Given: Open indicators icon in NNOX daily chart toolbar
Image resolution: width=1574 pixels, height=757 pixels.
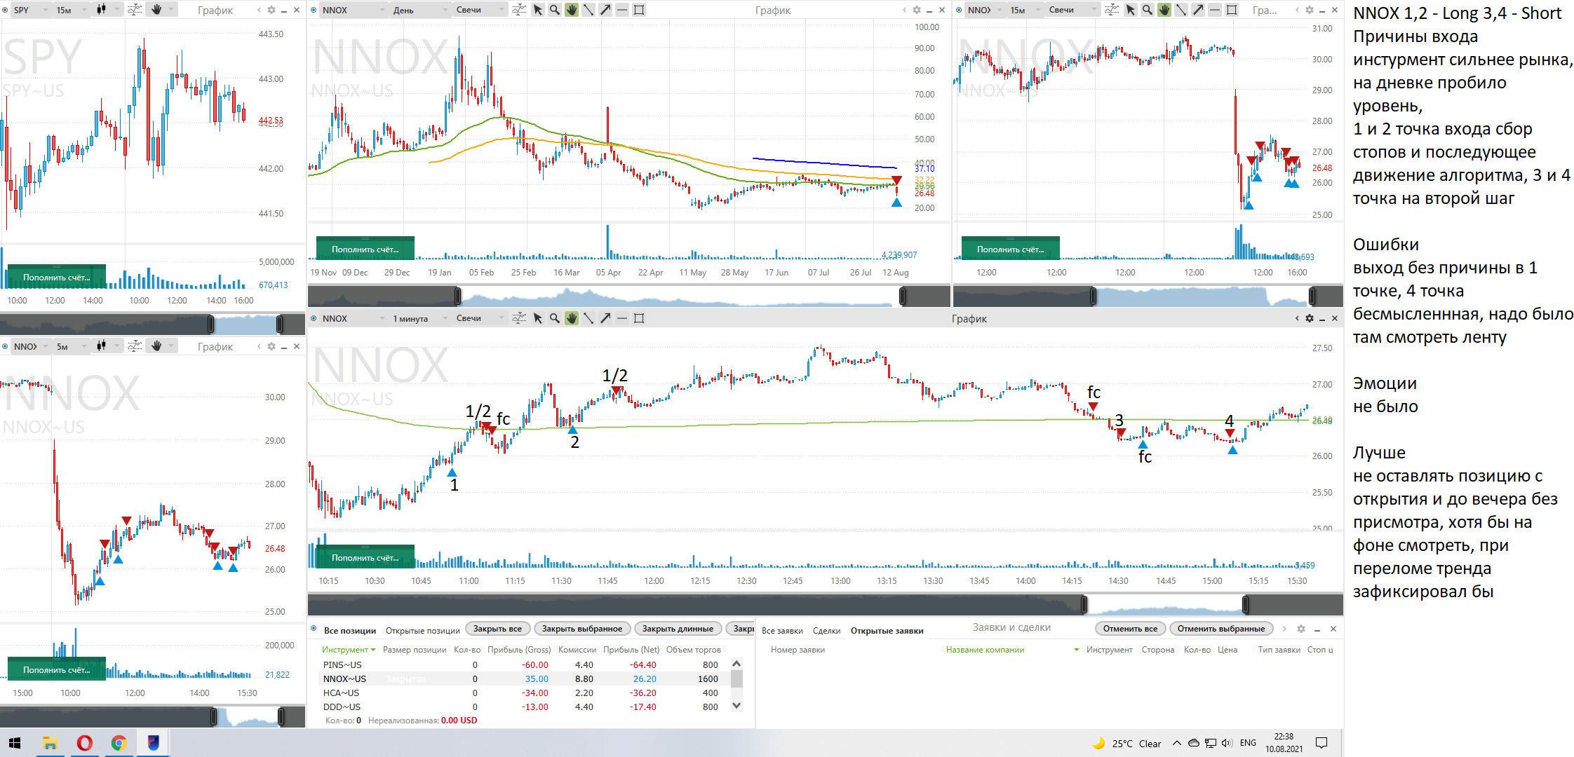Looking at the screenshot, I should [x=519, y=10].
